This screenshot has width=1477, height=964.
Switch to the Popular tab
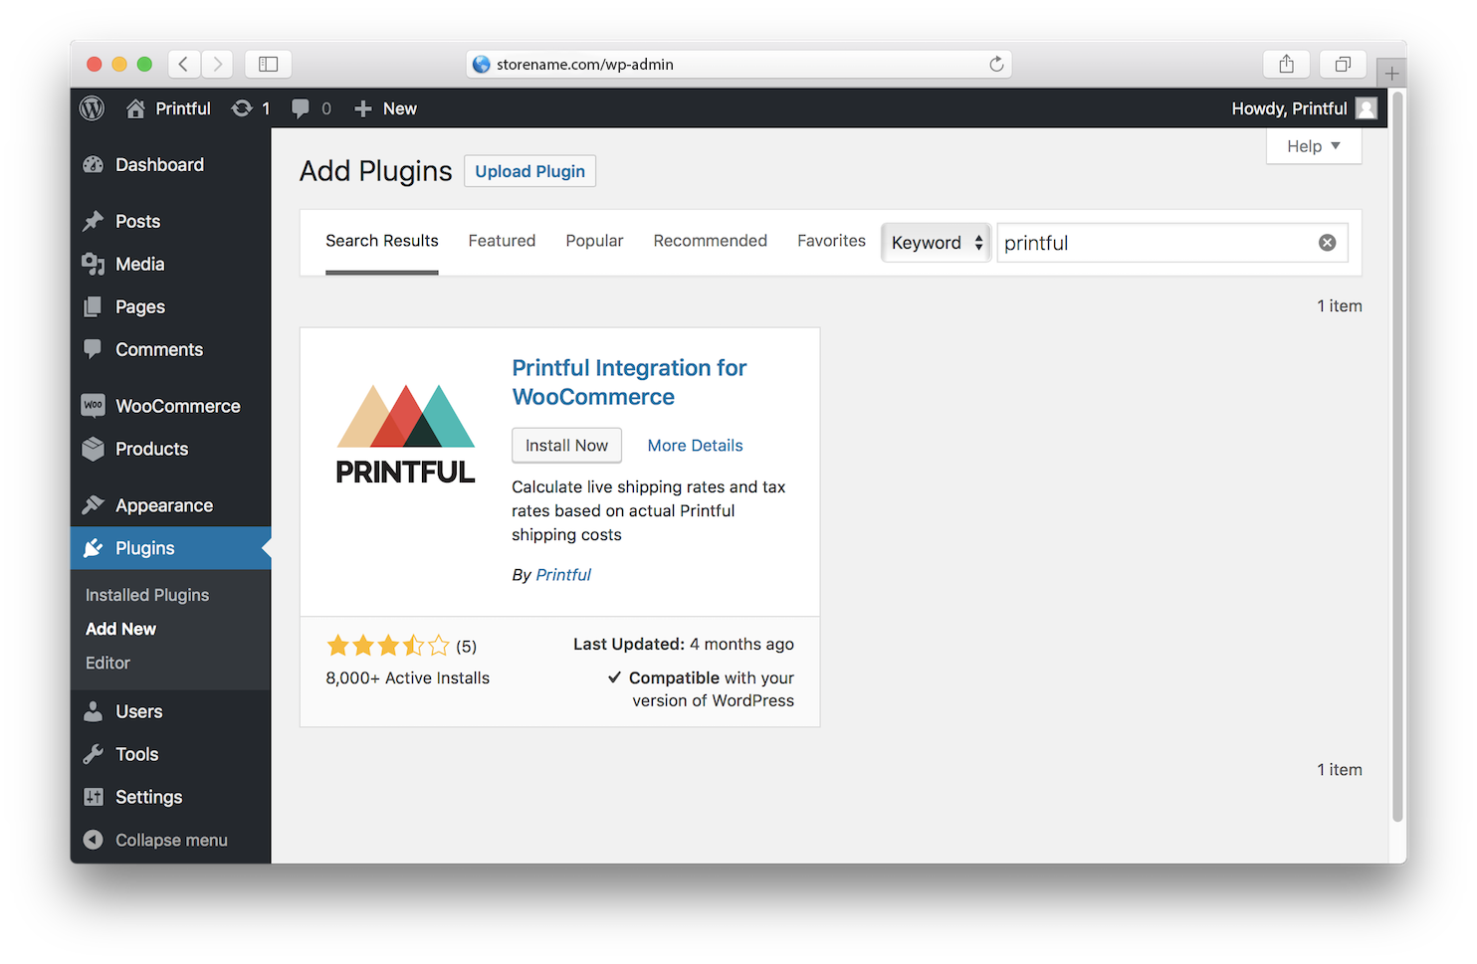[594, 242]
